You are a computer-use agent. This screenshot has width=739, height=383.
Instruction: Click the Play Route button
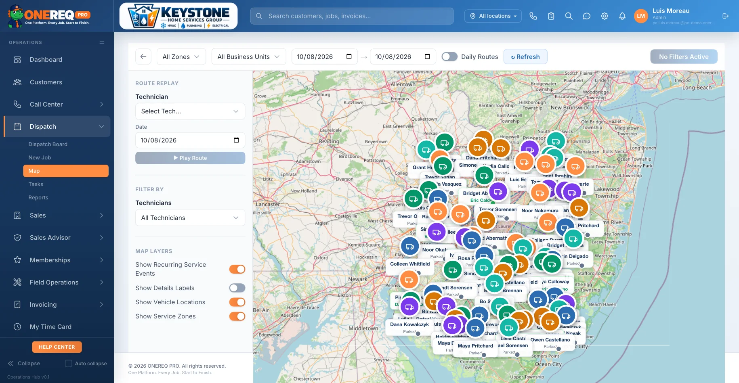coord(190,158)
